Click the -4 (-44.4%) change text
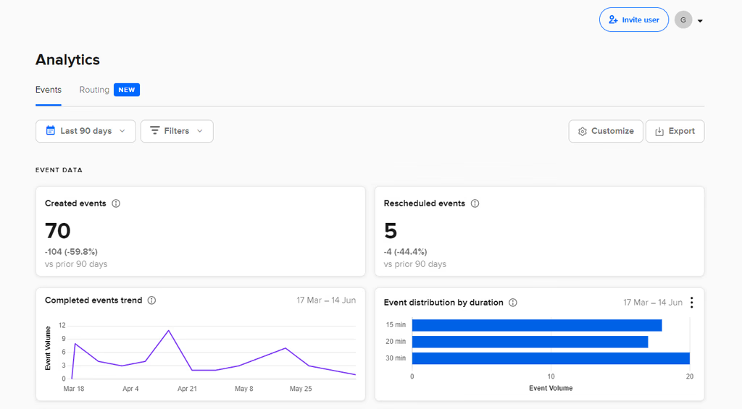 click(406, 251)
